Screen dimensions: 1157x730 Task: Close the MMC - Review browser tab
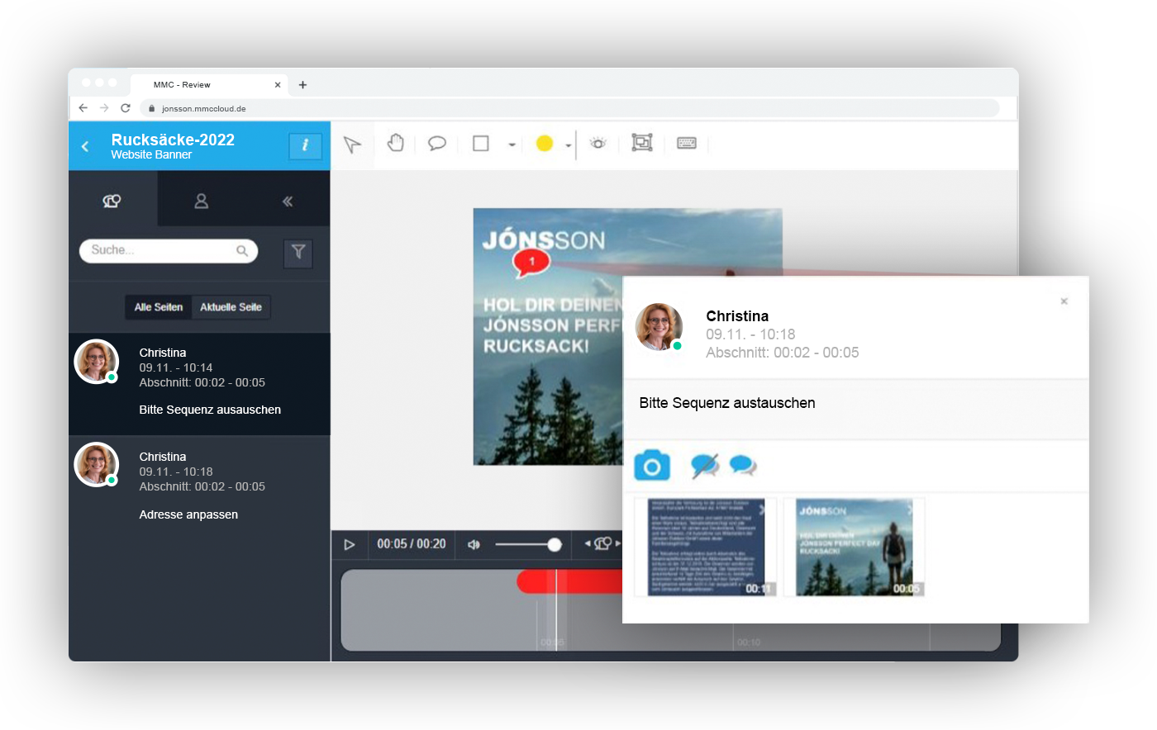278,84
